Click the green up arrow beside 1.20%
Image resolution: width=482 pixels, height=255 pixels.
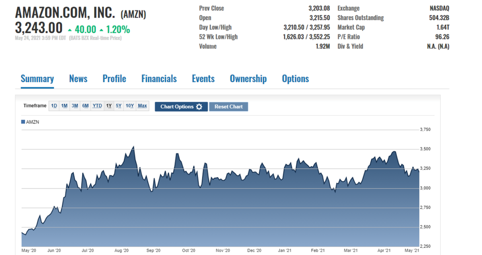click(101, 30)
